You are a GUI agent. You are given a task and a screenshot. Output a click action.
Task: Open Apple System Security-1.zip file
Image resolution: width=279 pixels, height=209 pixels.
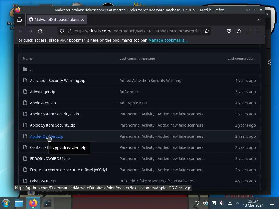pyautogui.click(x=54, y=114)
